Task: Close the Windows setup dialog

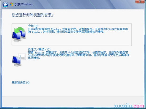Action: pyautogui.click(x=140, y=2)
